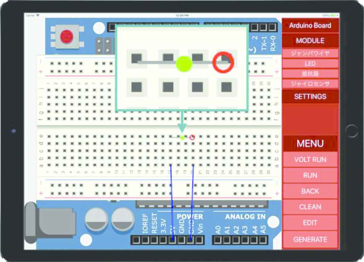
Task: Choose the LED module
Action: click(x=310, y=64)
